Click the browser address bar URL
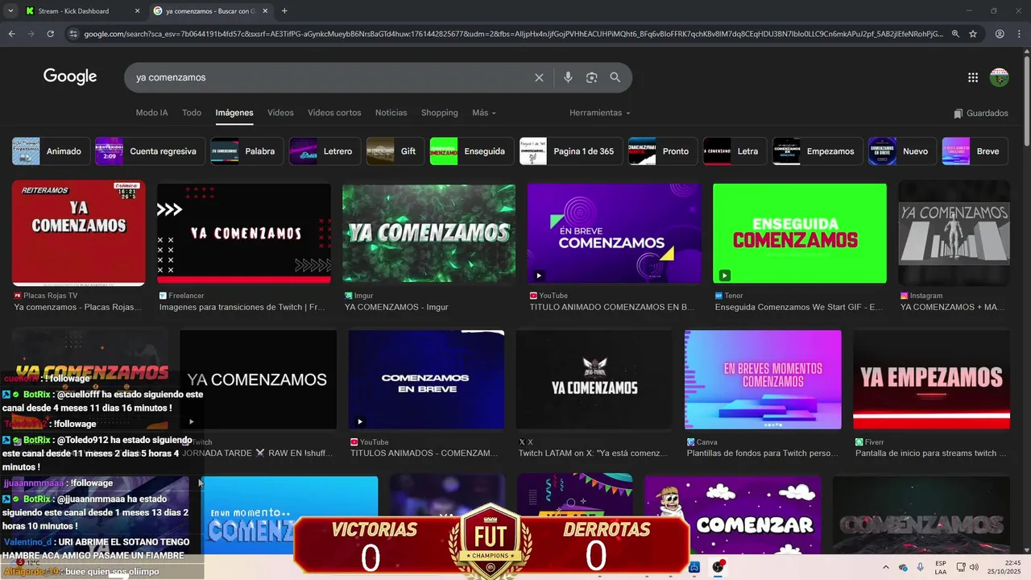This screenshot has height=580, width=1031. click(x=513, y=34)
